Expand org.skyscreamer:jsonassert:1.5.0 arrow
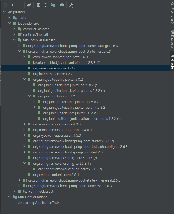 click(24, 135)
